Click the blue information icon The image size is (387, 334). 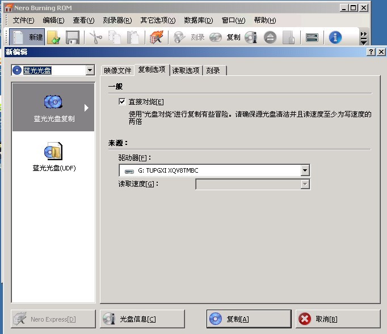pyautogui.click(x=335, y=37)
